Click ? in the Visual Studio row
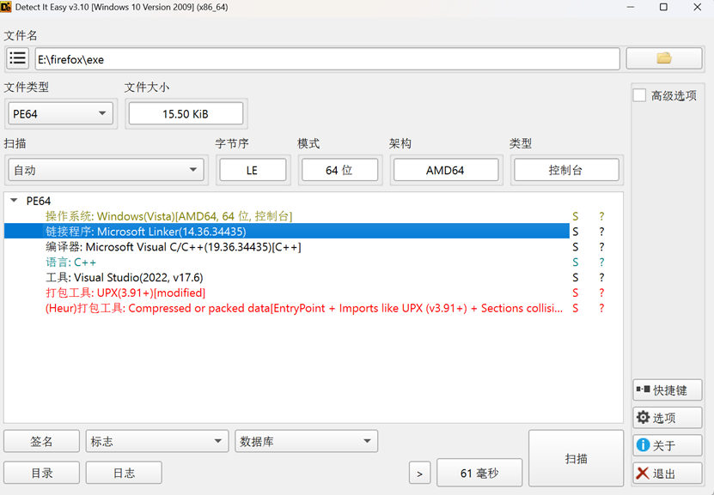This screenshot has width=714, height=495. 601,278
